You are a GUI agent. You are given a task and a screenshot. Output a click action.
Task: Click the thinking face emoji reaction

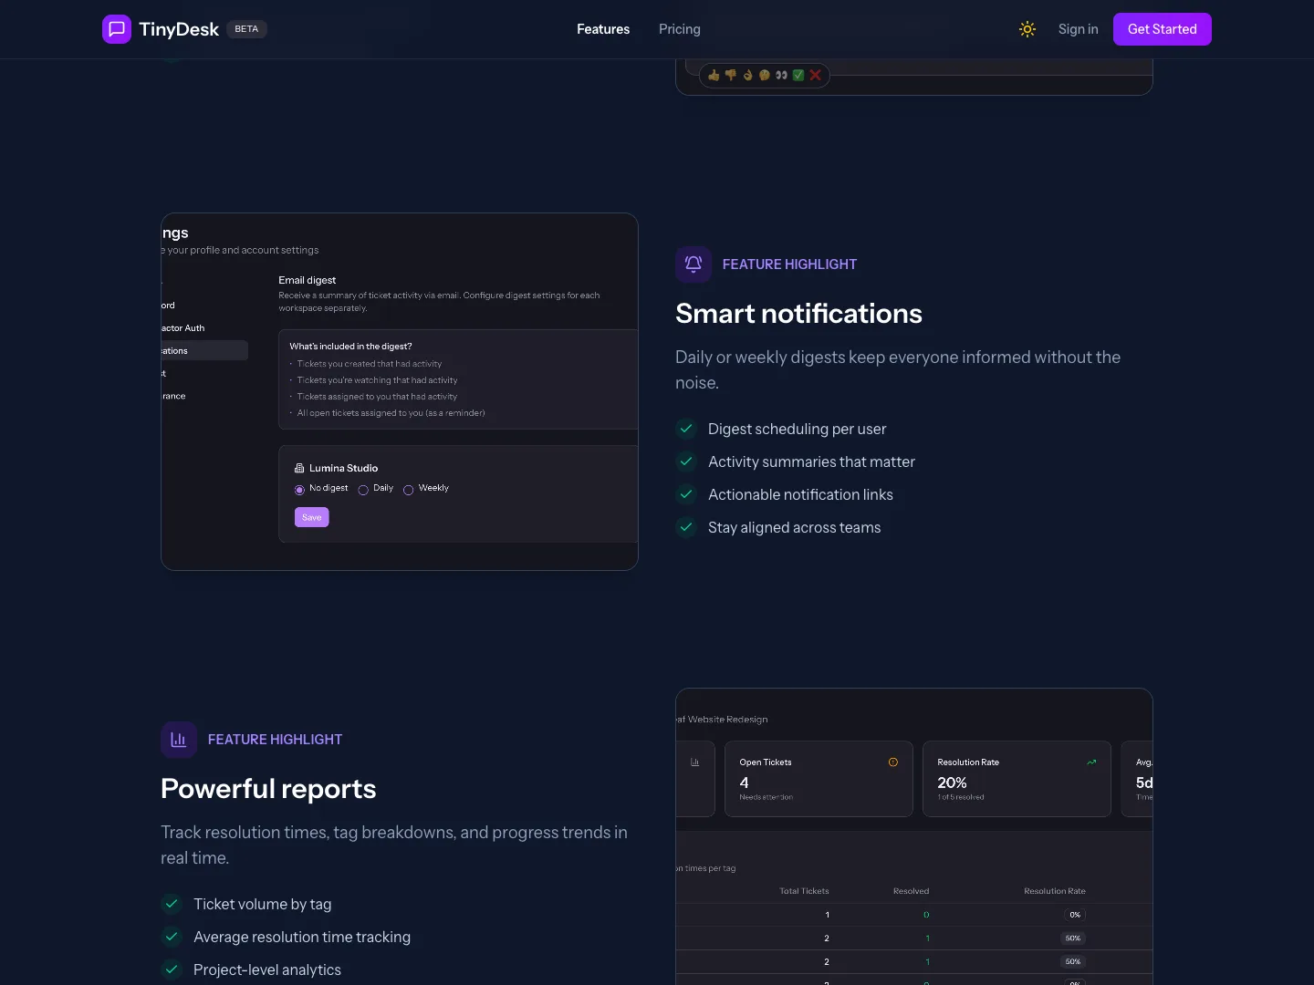(x=765, y=76)
